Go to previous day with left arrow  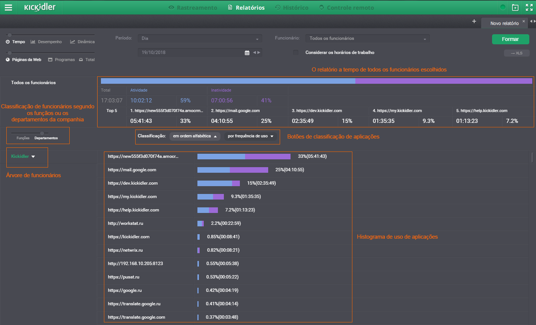click(x=254, y=52)
